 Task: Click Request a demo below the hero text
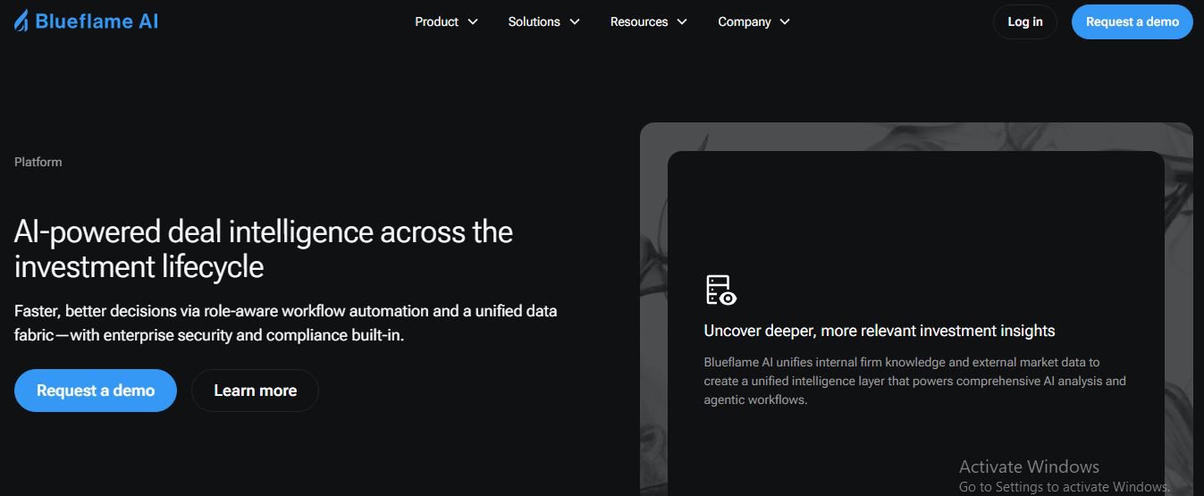pos(96,391)
